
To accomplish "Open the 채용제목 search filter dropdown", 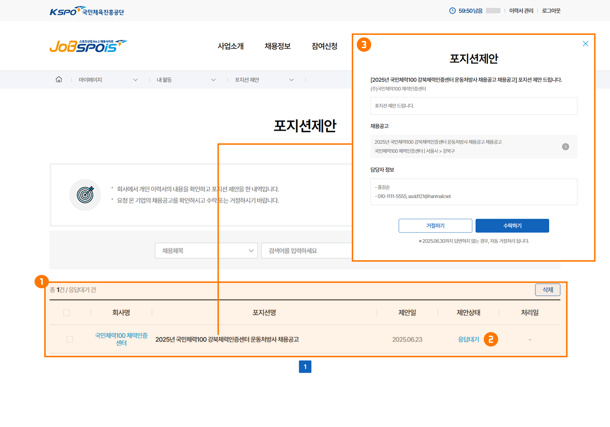I will tap(206, 251).
